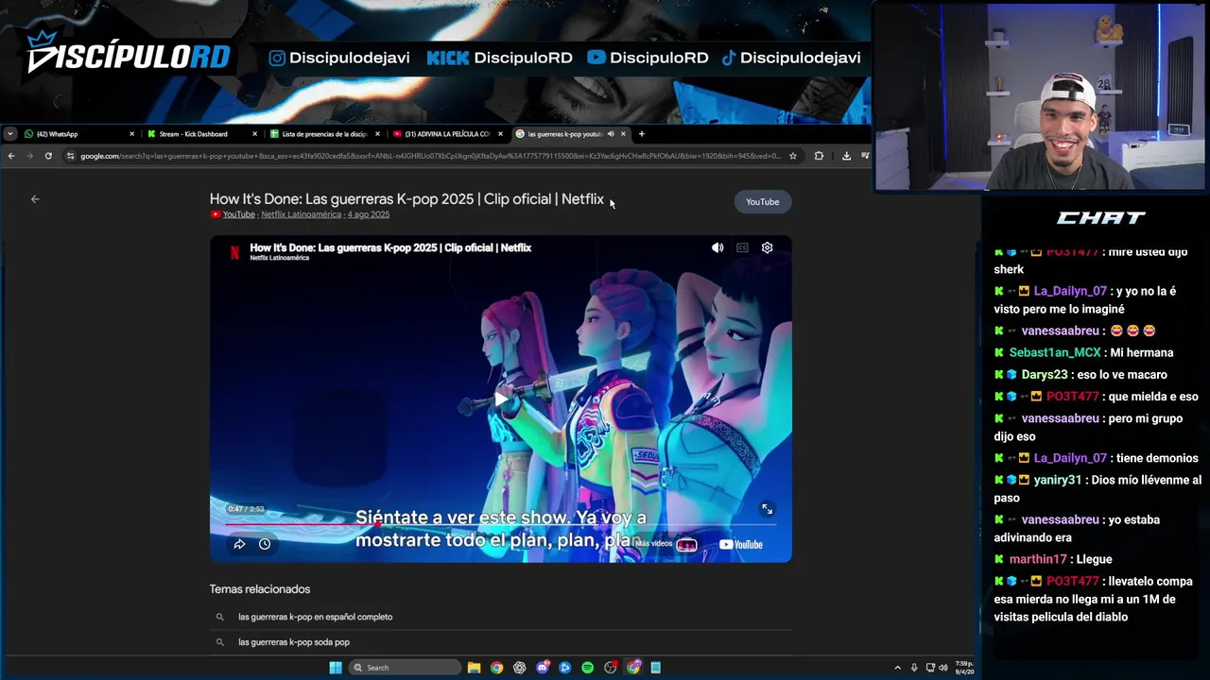The image size is (1210, 680).
Task: Open the browser extensions puzzle icon
Action: [x=819, y=156]
